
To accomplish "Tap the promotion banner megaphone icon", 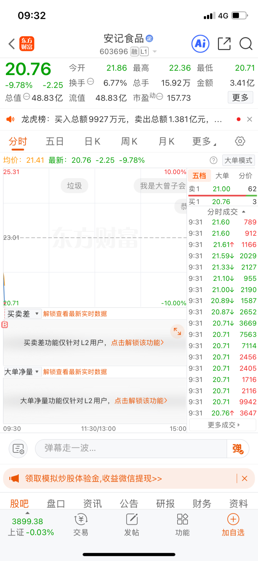I will (x=14, y=478).
